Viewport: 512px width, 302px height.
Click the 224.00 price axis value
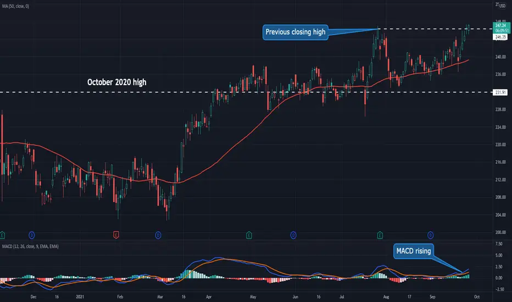tap(500, 127)
